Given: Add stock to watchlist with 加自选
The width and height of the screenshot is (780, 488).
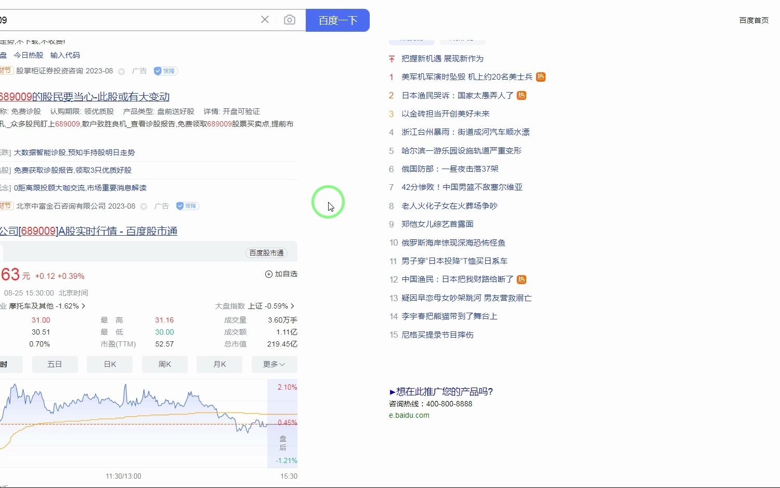Looking at the screenshot, I should tap(281, 274).
